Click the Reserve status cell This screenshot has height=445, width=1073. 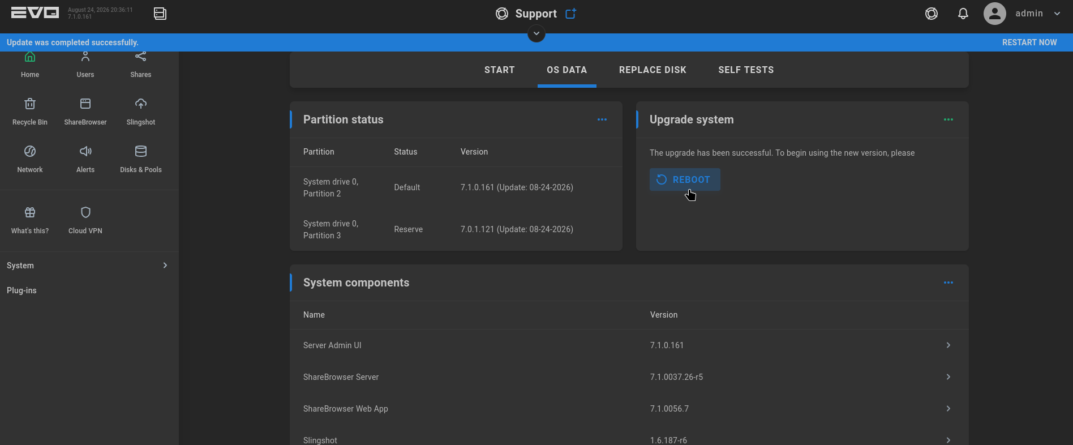[x=409, y=229]
